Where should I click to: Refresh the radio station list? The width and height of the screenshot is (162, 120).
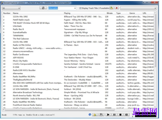point(43,8)
